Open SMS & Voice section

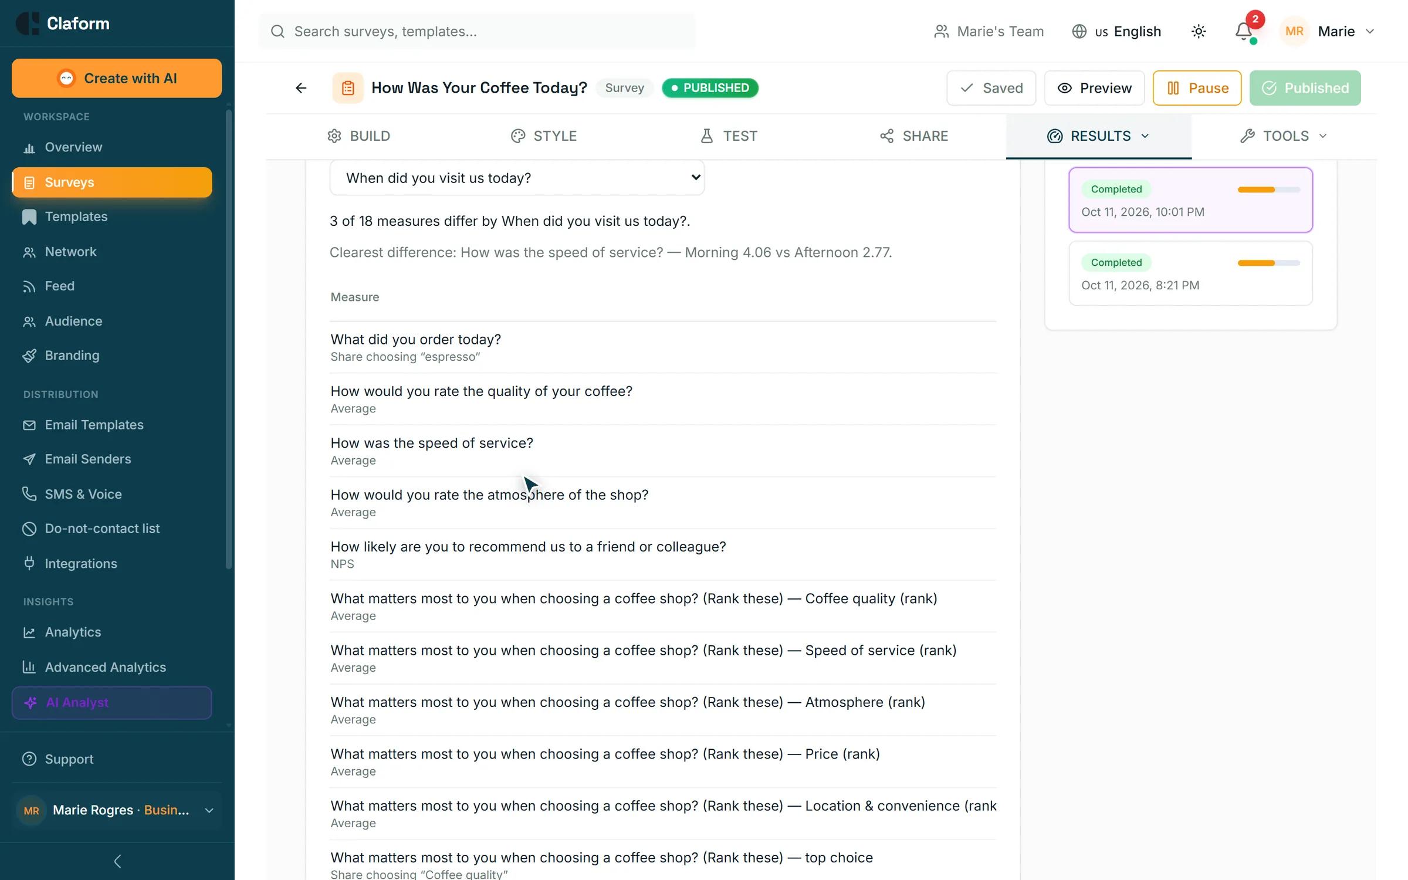(111, 494)
